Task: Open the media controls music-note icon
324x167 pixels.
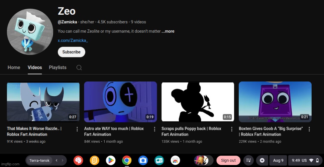Action: pyautogui.click(x=248, y=160)
